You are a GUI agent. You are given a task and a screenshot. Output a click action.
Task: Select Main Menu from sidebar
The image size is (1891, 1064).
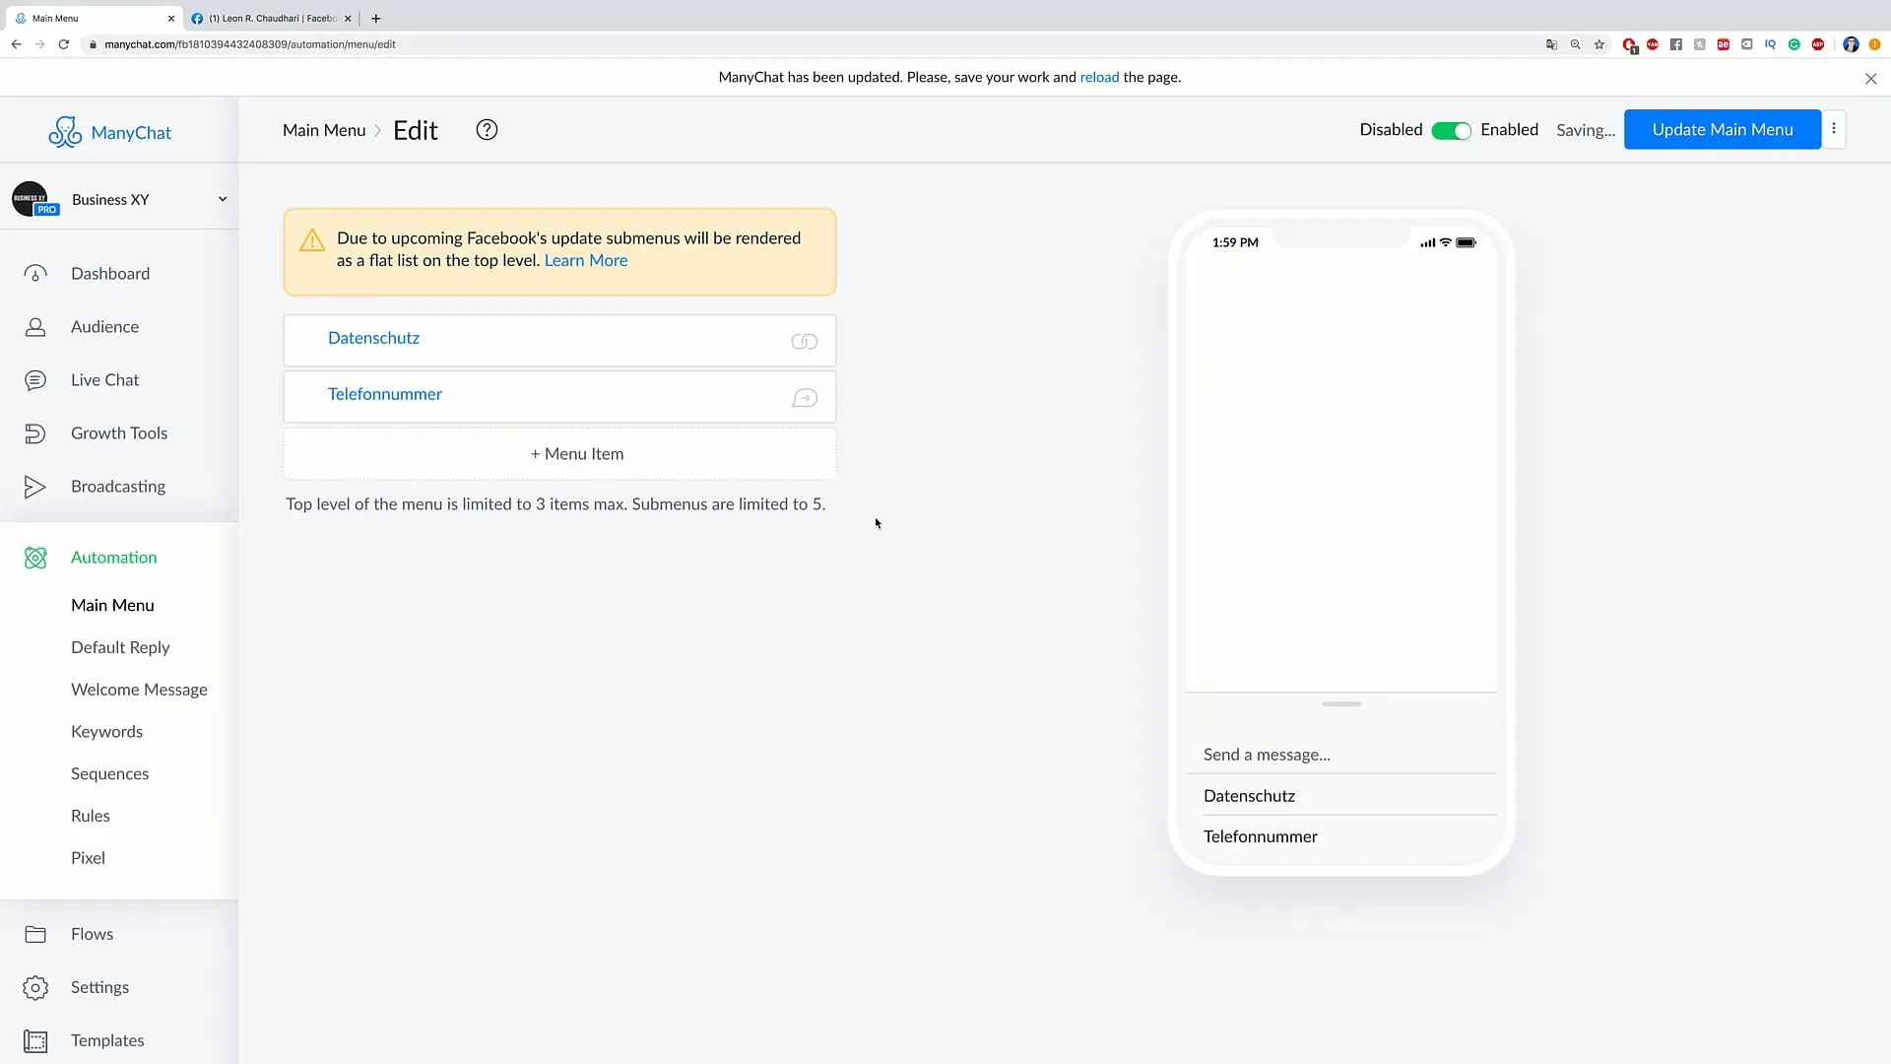pos(111,604)
